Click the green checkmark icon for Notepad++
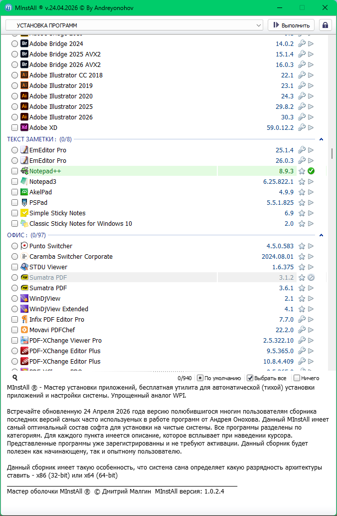Viewport: 337px width, 516px height. [x=311, y=171]
